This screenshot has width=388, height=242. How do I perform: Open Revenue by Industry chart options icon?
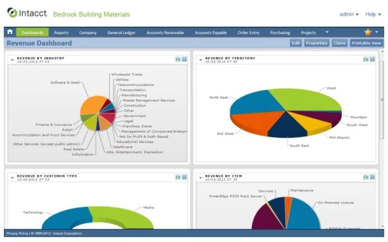[184, 59]
